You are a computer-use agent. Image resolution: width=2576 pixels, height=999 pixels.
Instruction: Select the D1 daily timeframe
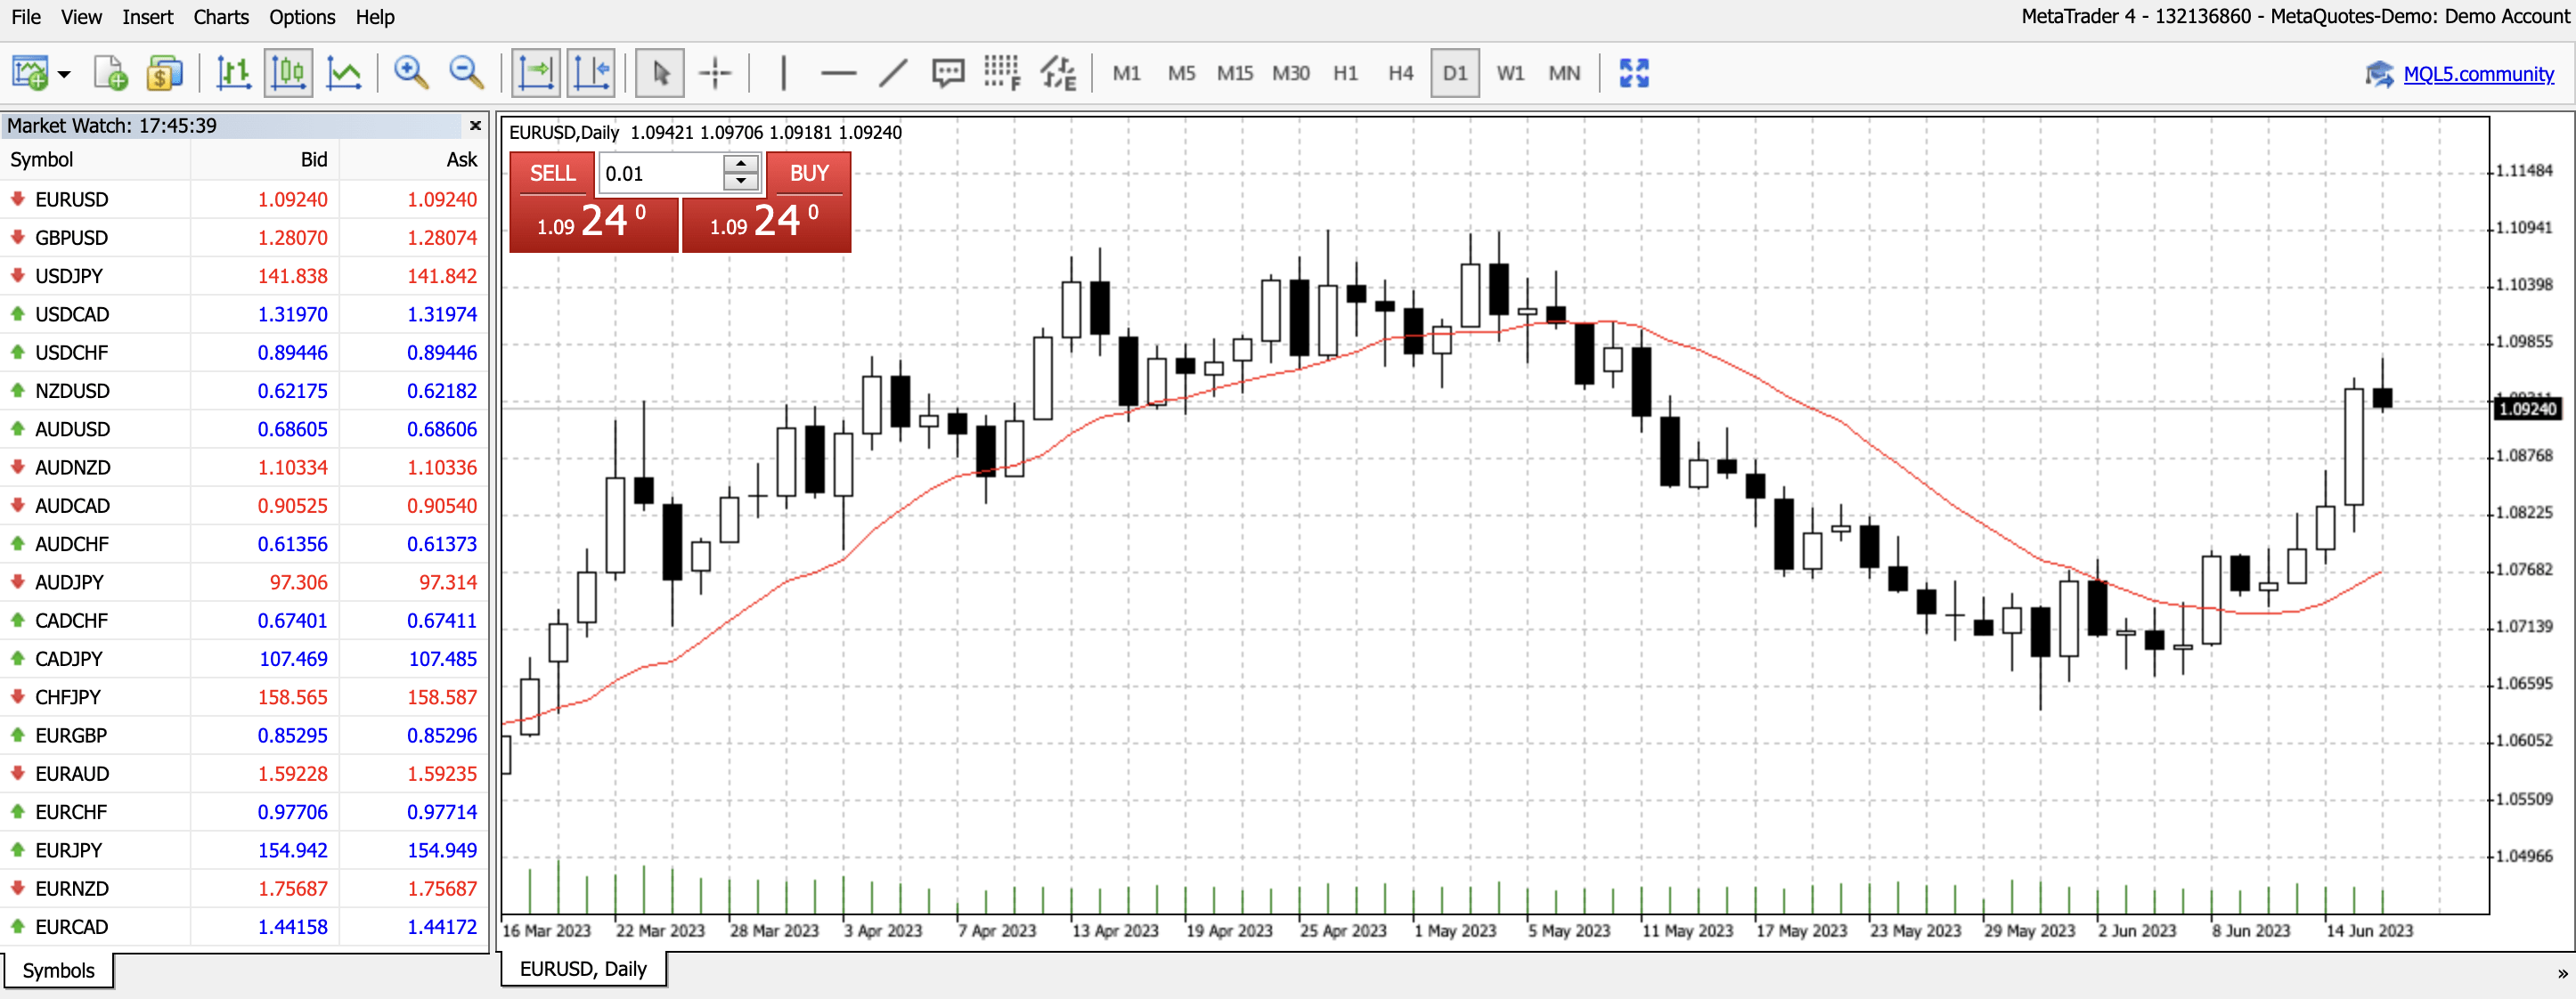click(x=1455, y=73)
